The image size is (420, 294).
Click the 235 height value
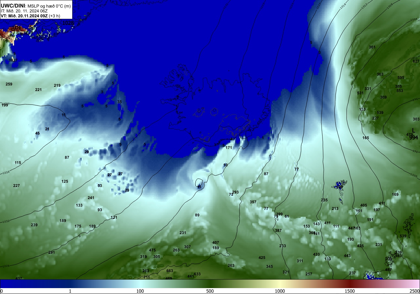click(324, 200)
